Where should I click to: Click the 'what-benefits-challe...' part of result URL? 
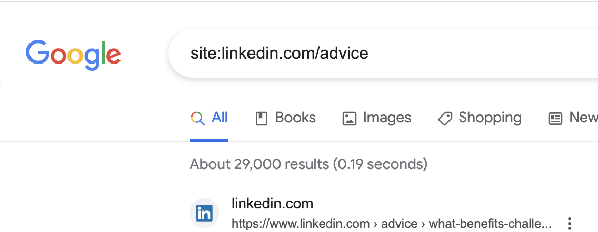490,224
